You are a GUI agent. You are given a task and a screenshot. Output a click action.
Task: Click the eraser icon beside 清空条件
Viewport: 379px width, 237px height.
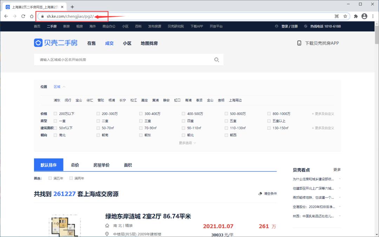(260, 193)
